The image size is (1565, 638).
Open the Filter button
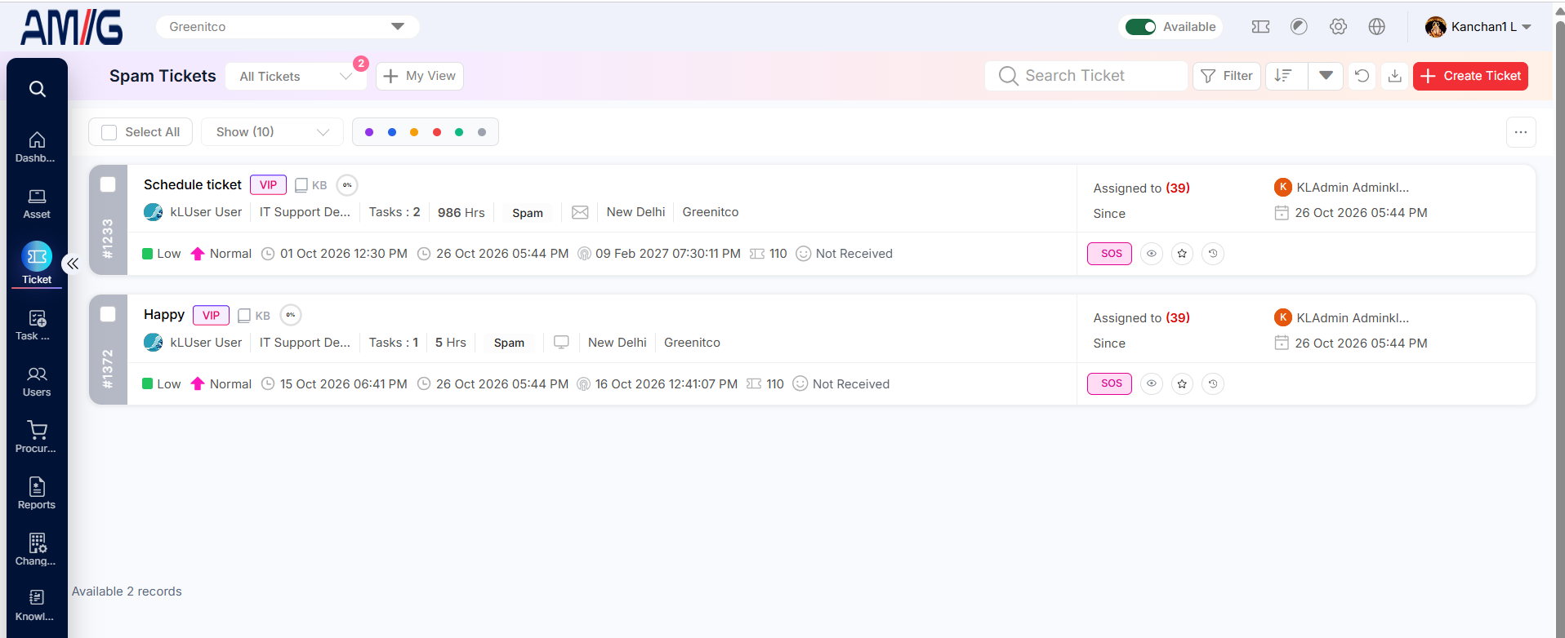click(x=1227, y=76)
